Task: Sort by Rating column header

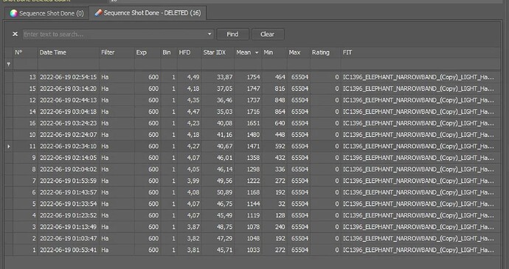Action: point(325,52)
